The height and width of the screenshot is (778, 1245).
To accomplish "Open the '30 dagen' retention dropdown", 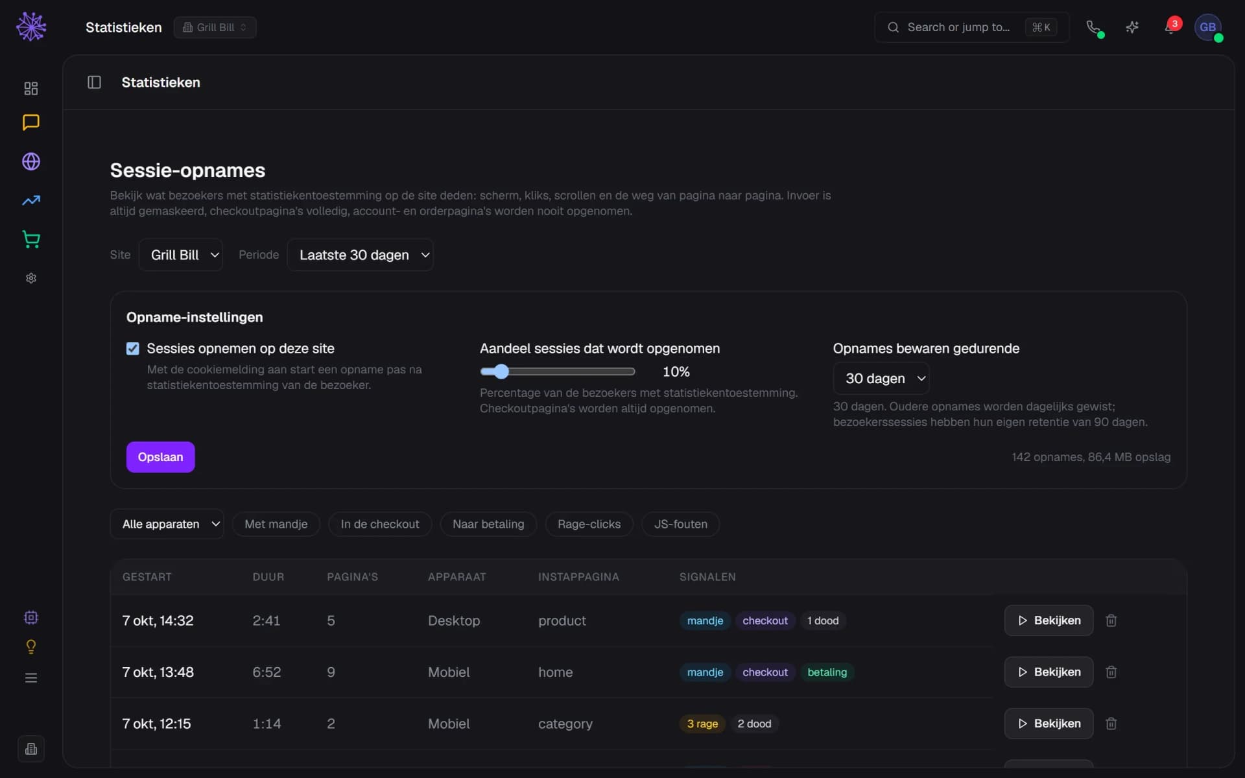I will point(881,379).
